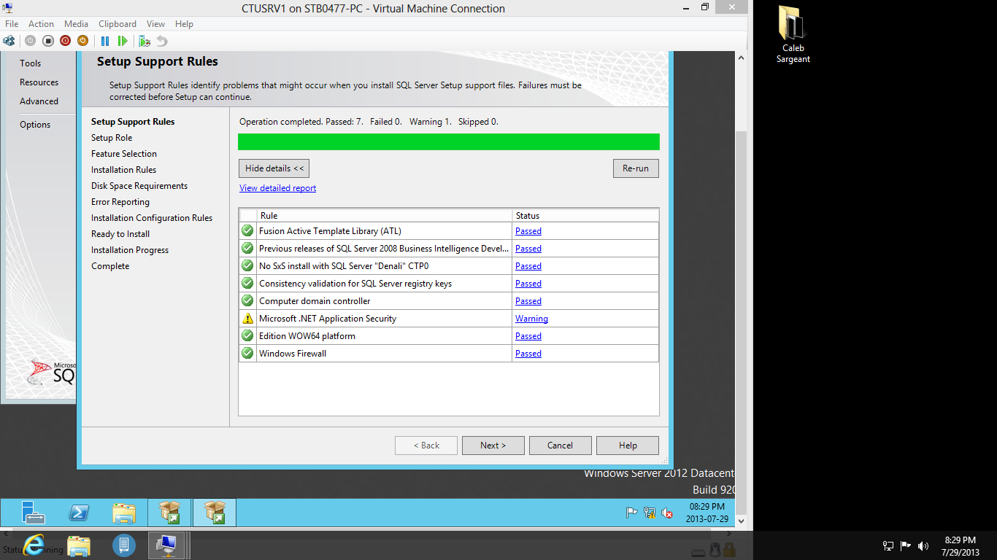Open the File menu
The width and height of the screenshot is (997, 560).
point(12,24)
